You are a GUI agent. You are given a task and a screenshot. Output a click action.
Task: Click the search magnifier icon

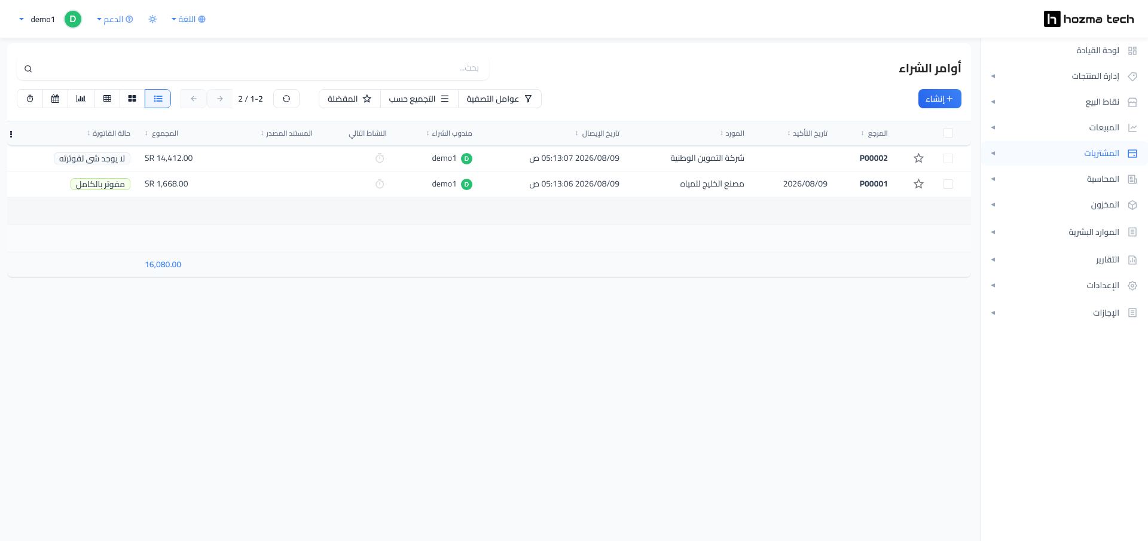[x=28, y=69]
